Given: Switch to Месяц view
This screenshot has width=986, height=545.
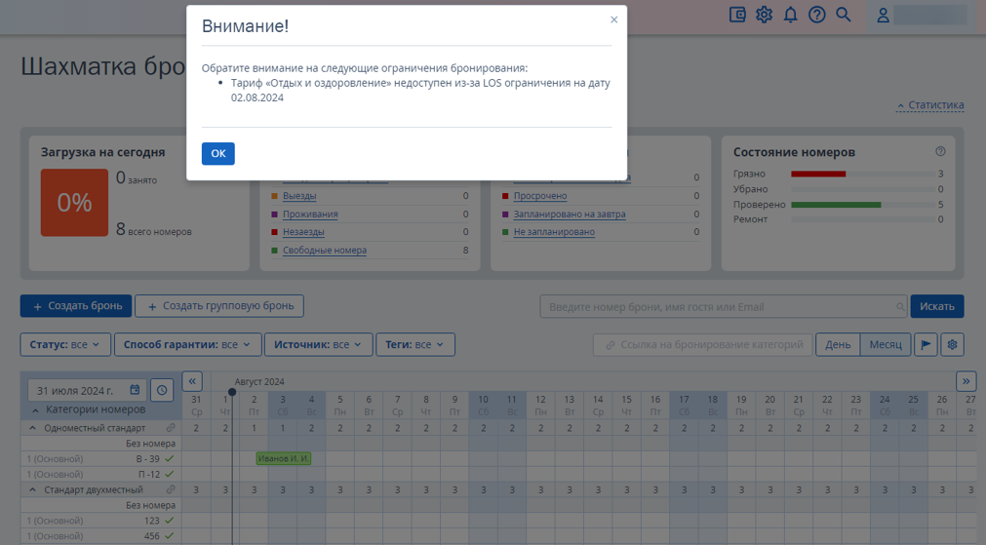Looking at the screenshot, I should click(x=886, y=344).
